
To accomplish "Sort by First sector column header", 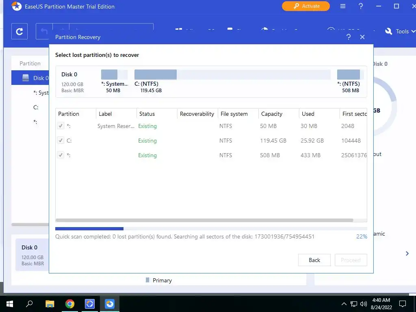I will pyautogui.click(x=353, y=114).
